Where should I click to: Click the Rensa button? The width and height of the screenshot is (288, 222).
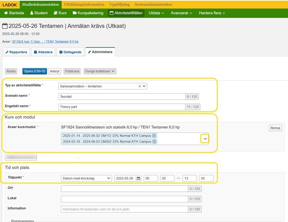pyautogui.click(x=275, y=128)
